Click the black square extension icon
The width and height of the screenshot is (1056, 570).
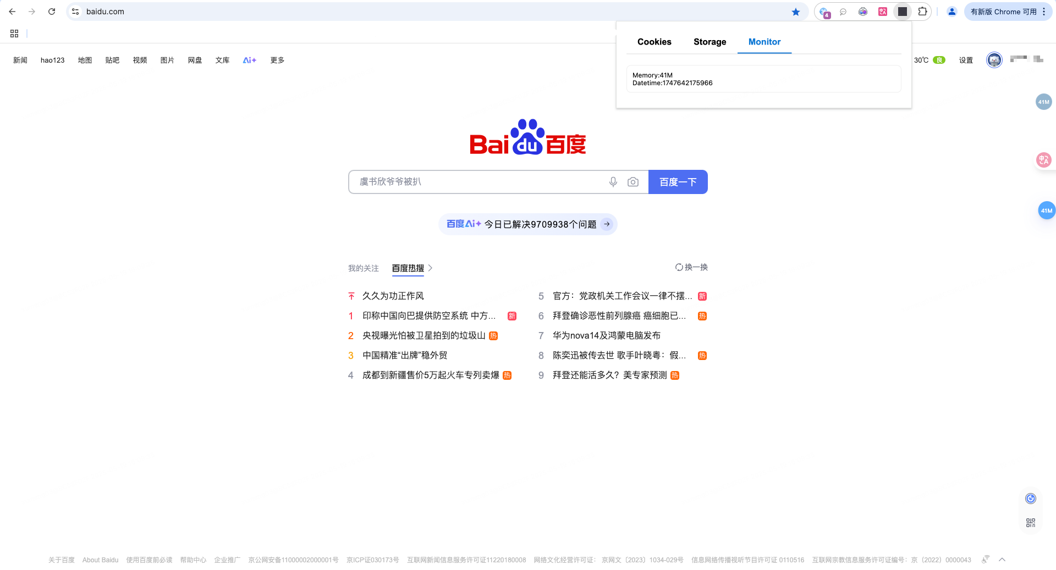[x=903, y=12]
